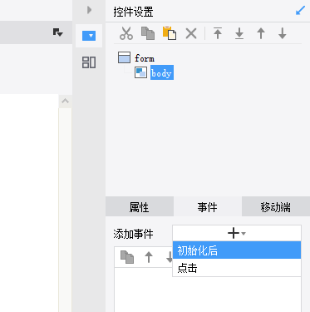Click the 添加事件 label

(x=133, y=234)
